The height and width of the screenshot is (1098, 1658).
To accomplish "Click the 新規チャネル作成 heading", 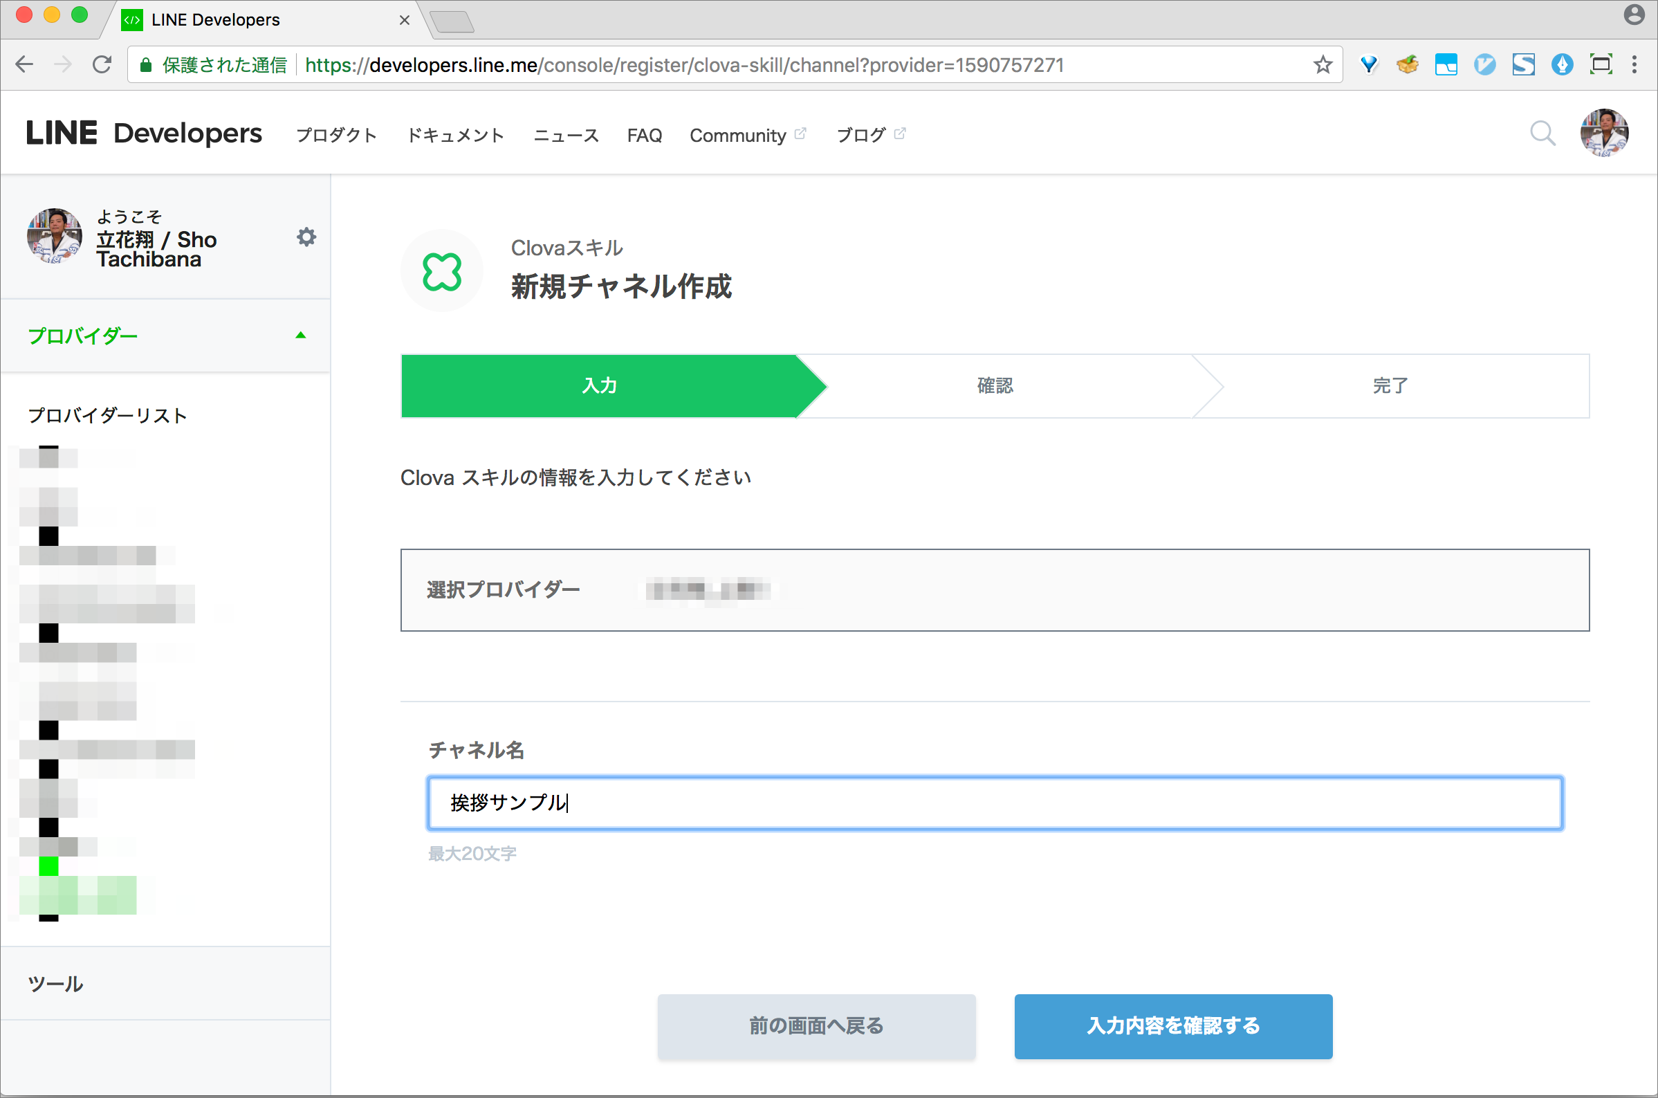I will click(x=621, y=287).
